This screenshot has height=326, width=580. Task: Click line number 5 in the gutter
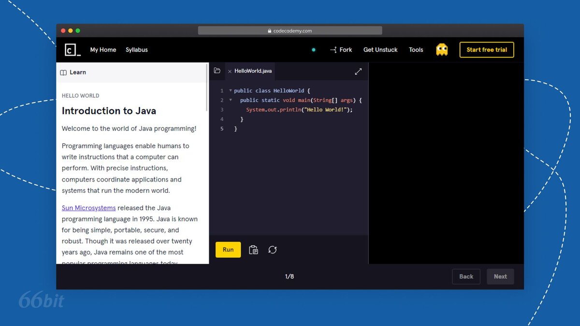tap(222, 129)
